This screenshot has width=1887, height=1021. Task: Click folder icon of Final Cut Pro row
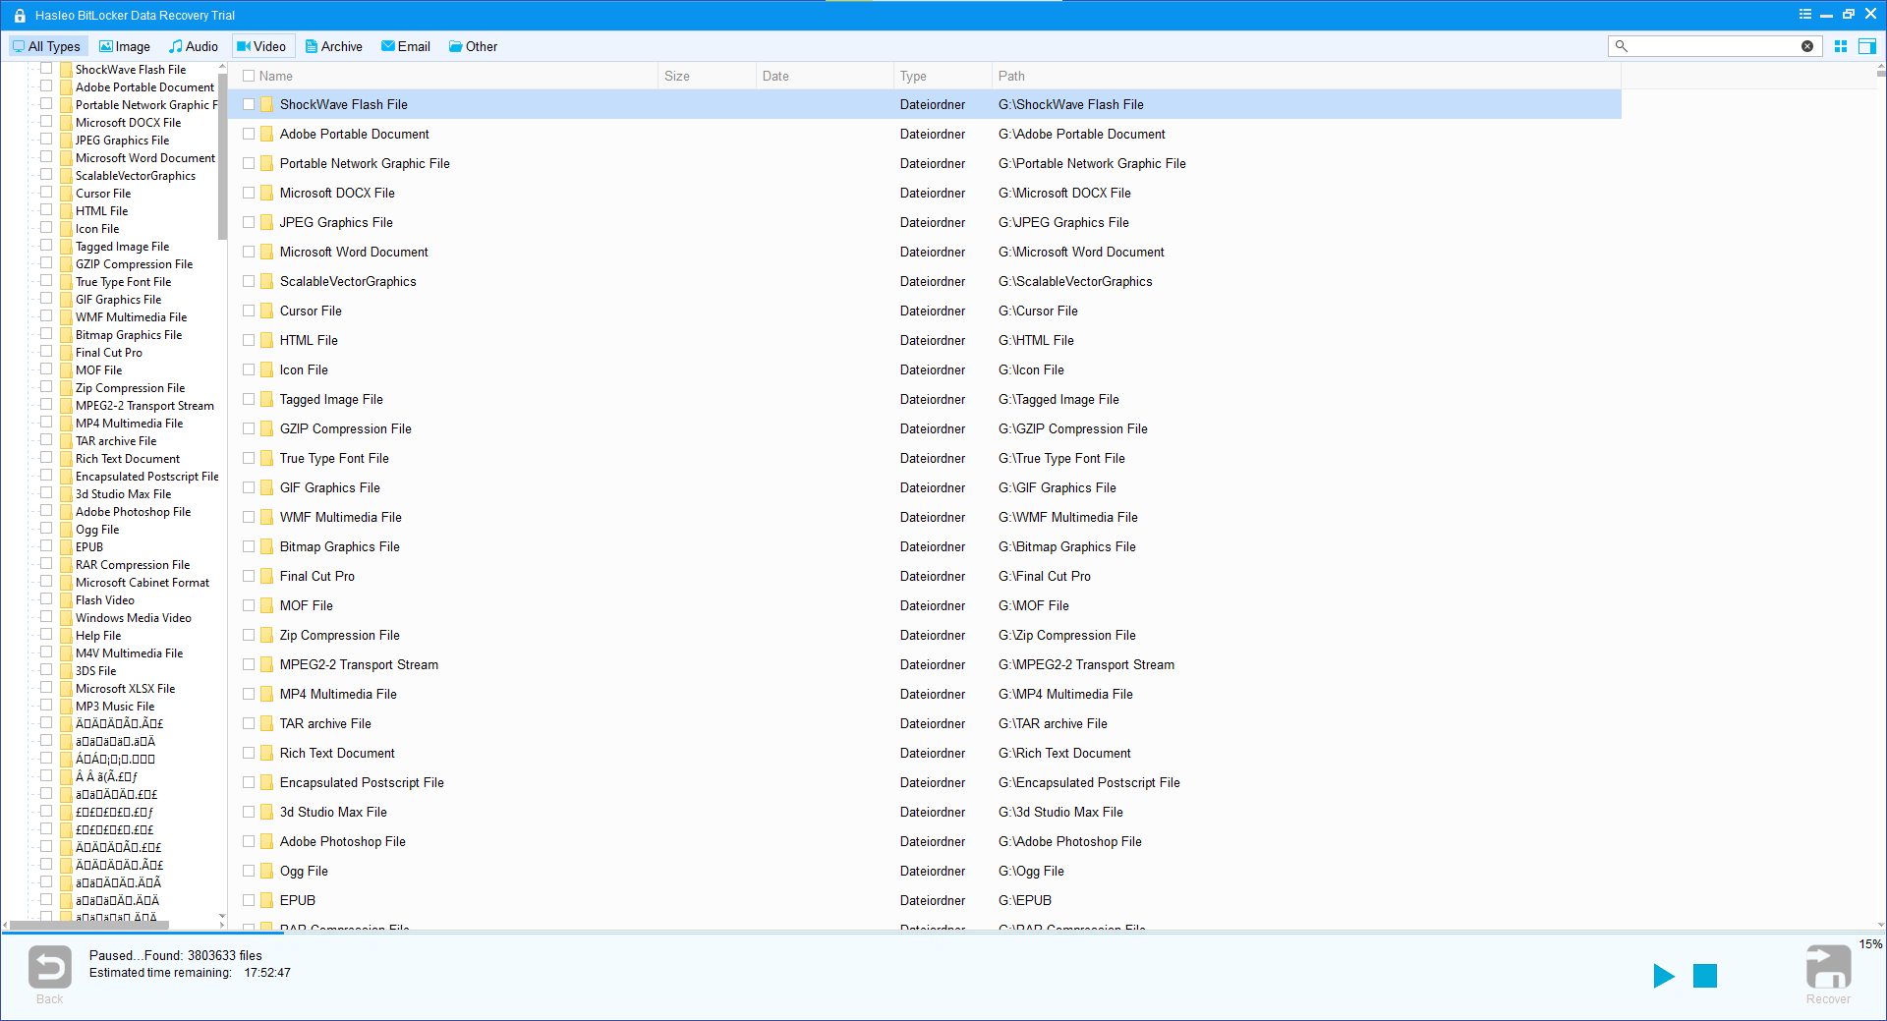(x=266, y=576)
